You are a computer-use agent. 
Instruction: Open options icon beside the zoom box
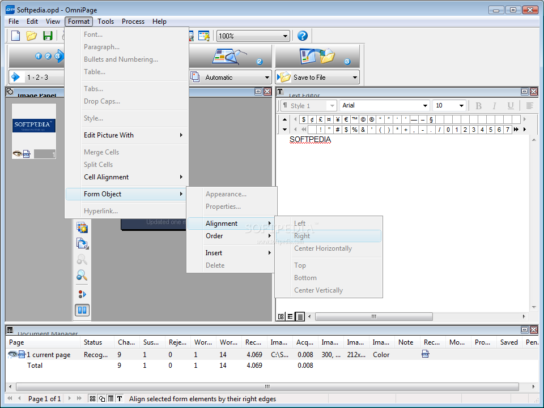204,36
